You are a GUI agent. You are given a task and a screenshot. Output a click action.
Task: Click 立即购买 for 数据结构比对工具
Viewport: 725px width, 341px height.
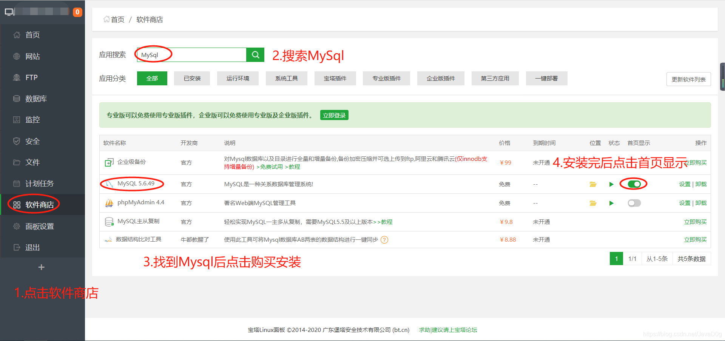pyautogui.click(x=695, y=239)
